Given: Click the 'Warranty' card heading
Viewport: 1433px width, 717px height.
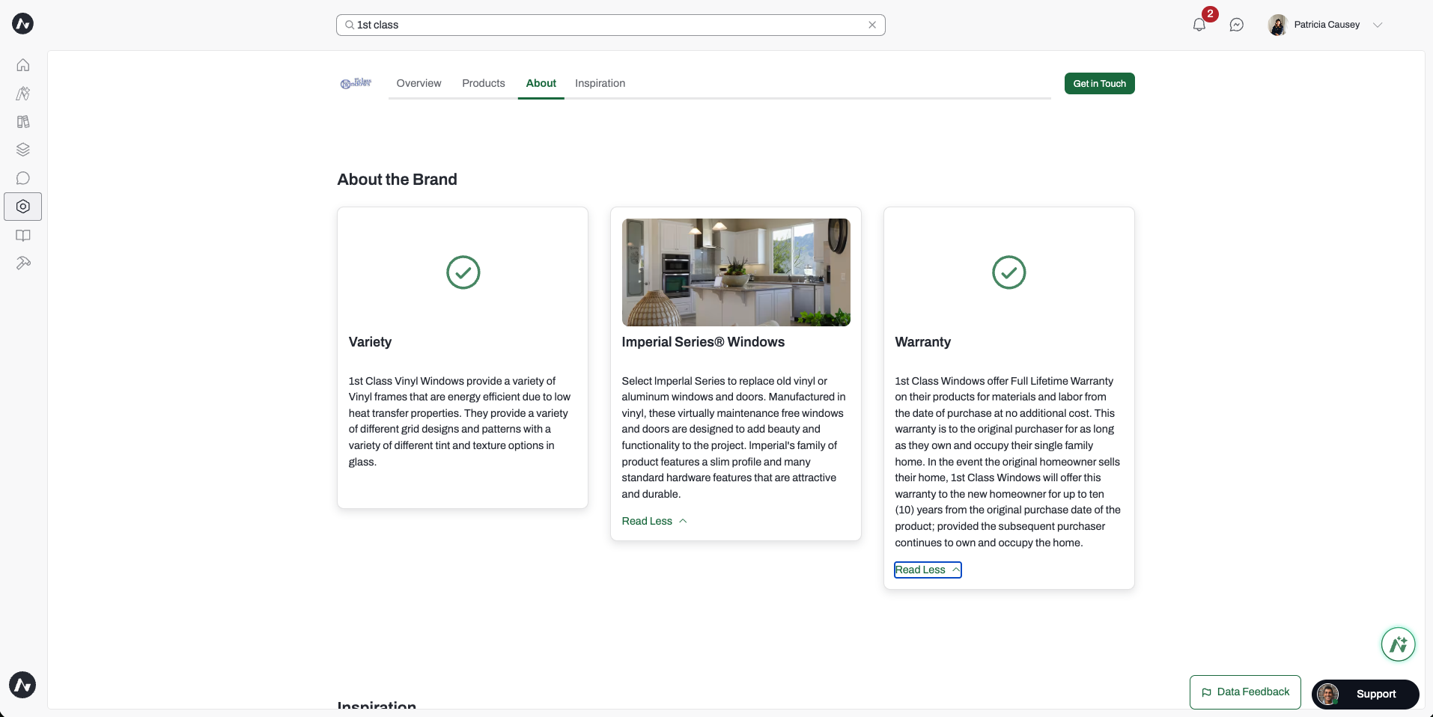Looking at the screenshot, I should (x=923, y=342).
